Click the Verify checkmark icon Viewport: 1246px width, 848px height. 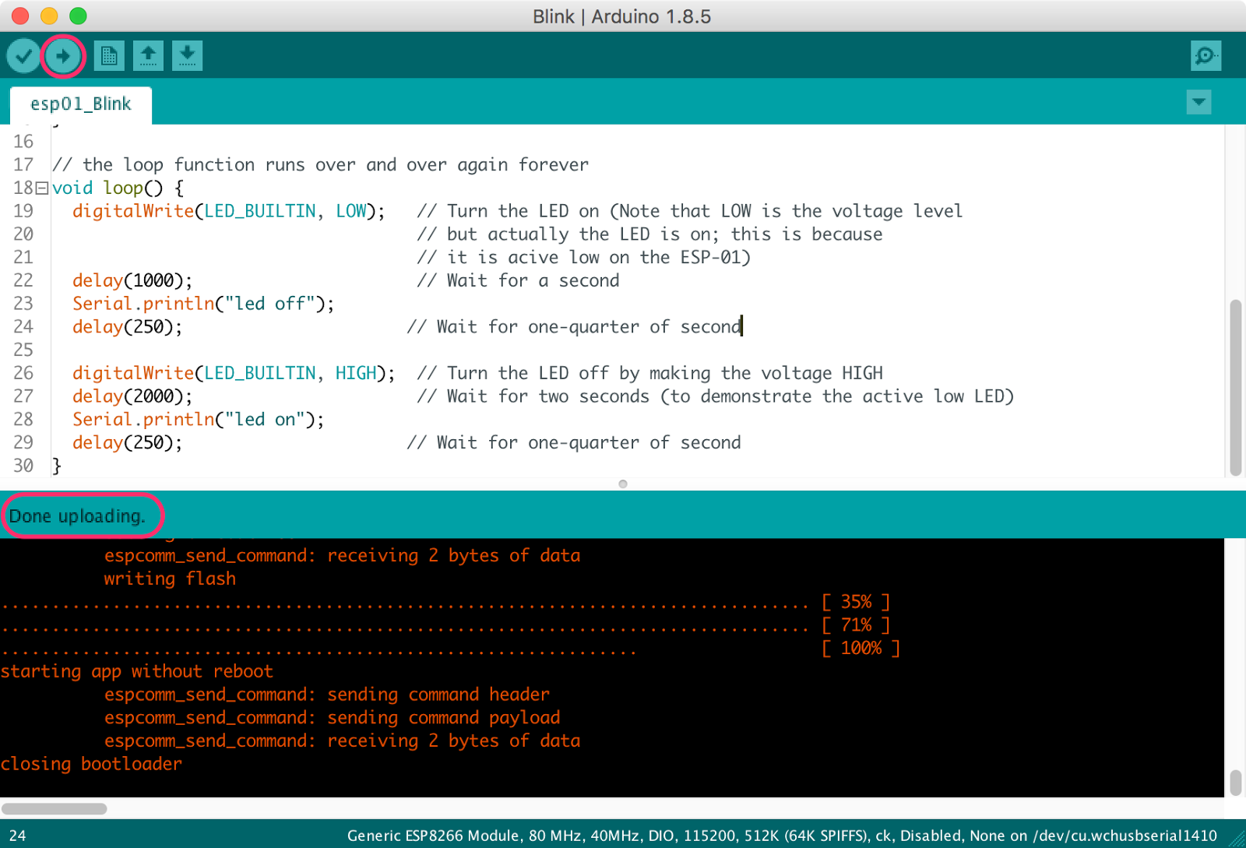tap(23, 55)
